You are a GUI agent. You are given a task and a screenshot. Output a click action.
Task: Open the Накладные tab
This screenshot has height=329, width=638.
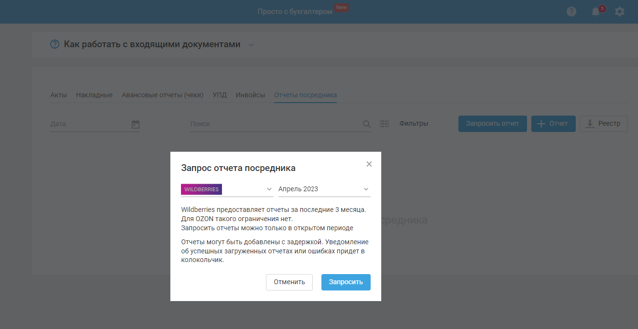click(94, 95)
